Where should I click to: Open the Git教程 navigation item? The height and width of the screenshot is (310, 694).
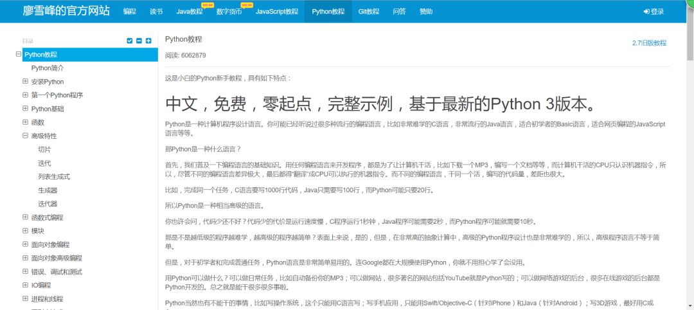[369, 12]
